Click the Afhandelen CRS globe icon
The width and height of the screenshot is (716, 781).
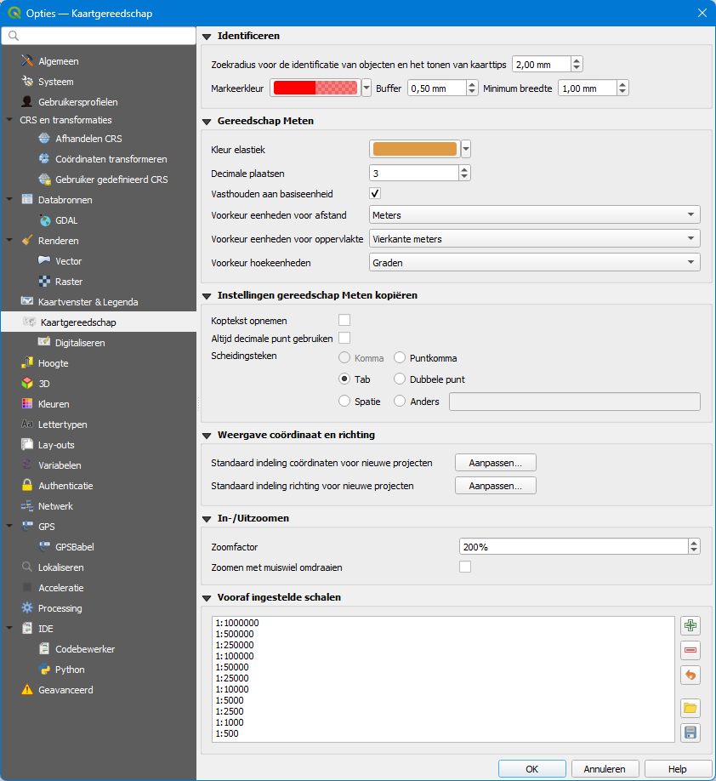(x=44, y=138)
